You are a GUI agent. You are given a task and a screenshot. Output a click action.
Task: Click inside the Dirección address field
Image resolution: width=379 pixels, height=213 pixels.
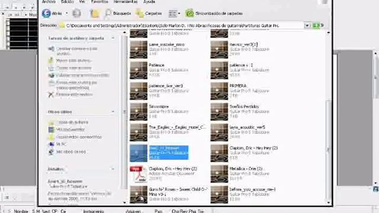pos(181,25)
